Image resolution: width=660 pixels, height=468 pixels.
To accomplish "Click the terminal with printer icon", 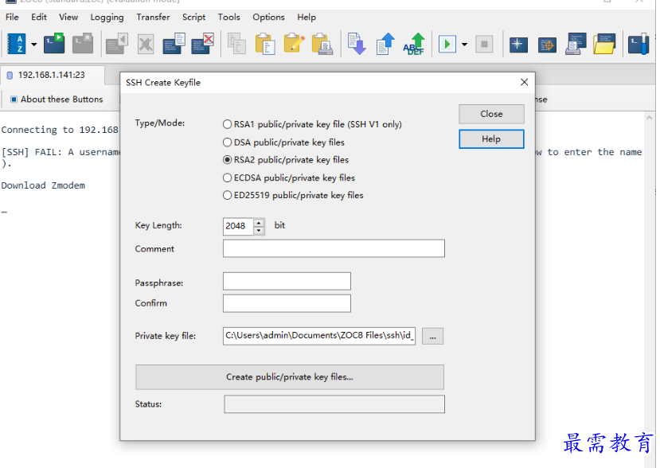I will click(576, 44).
